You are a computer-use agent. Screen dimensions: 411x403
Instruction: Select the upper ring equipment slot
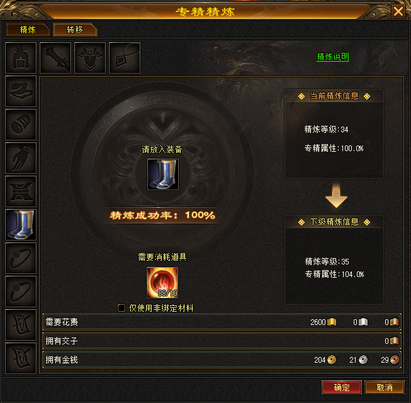tap(21, 258)
